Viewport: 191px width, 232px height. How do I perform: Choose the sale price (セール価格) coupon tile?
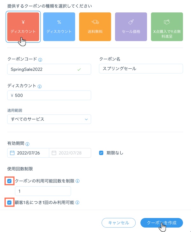pos(131,27)
